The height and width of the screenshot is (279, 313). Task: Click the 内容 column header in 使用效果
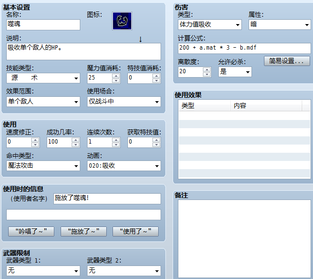[x=266, y=106]
